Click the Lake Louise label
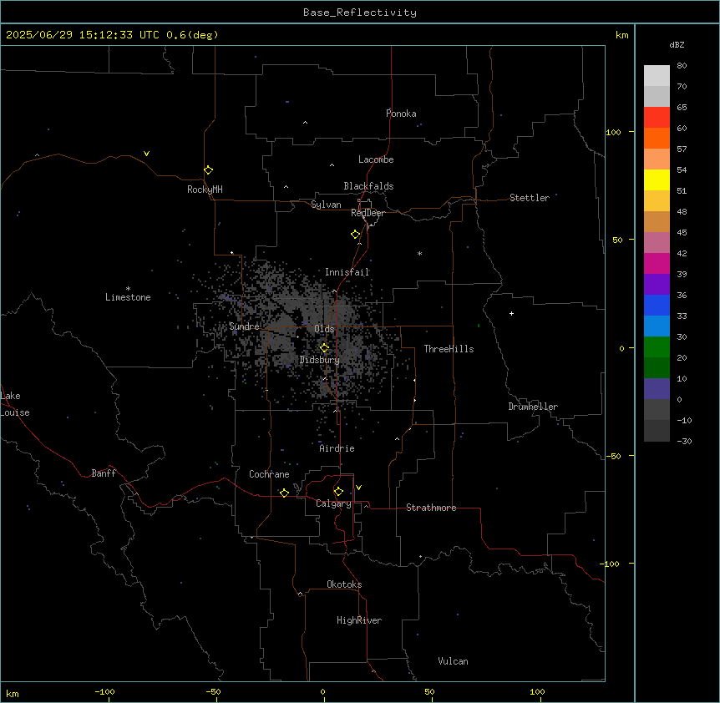720x703 pixels. [x=15, y=404]
